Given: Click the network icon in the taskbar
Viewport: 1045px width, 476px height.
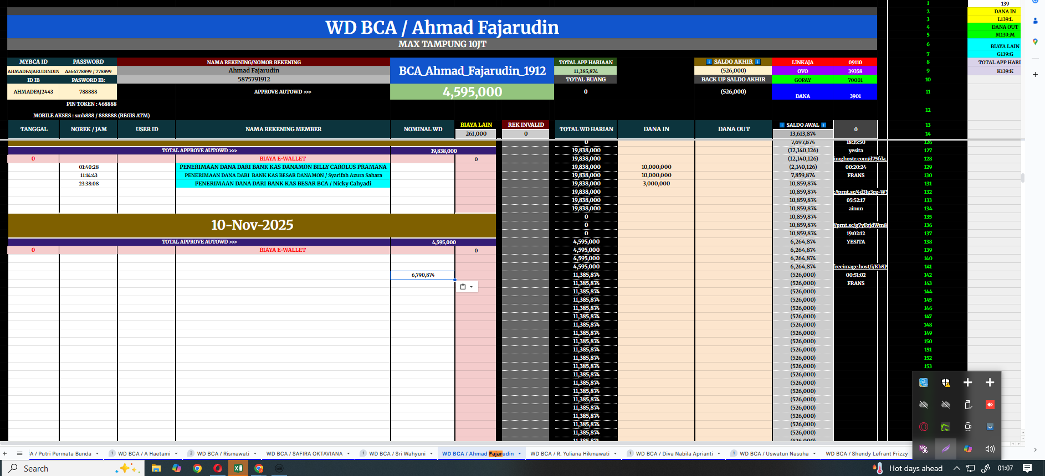Looking at the screenshot, I should [x=970, y=468].
